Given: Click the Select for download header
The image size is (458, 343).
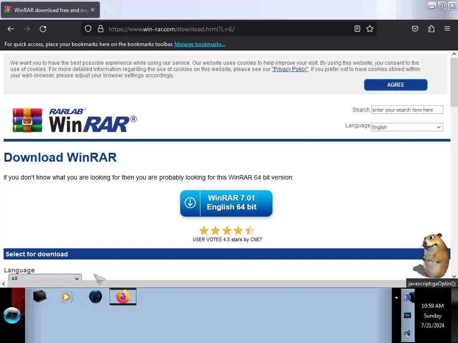Looking at the screenshot, I should (x=37, y=254).
